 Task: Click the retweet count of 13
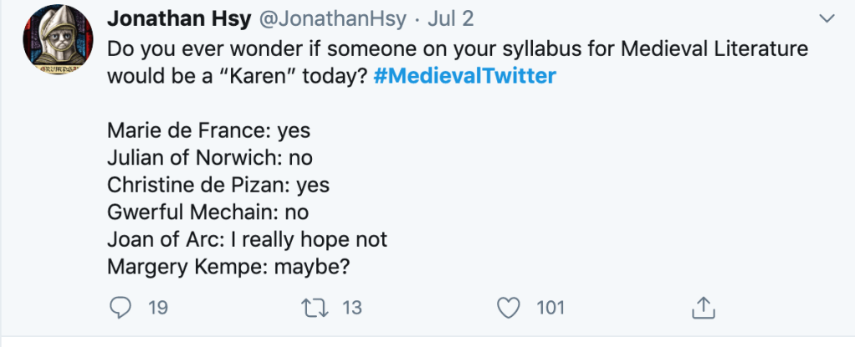click(x=352, y=308)
